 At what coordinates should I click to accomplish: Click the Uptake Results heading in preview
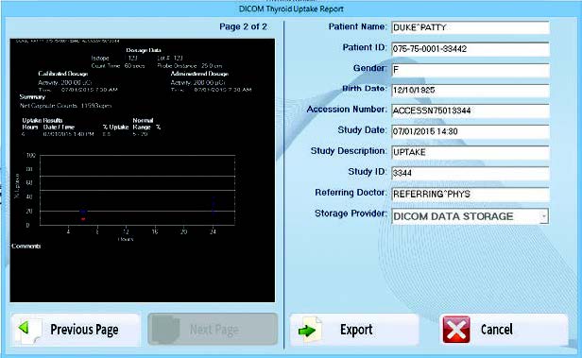(x=43, y=120)
